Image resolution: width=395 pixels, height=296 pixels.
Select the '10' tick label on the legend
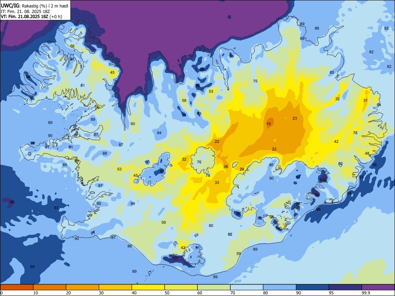pyautogui.click(x=36, y=293)
